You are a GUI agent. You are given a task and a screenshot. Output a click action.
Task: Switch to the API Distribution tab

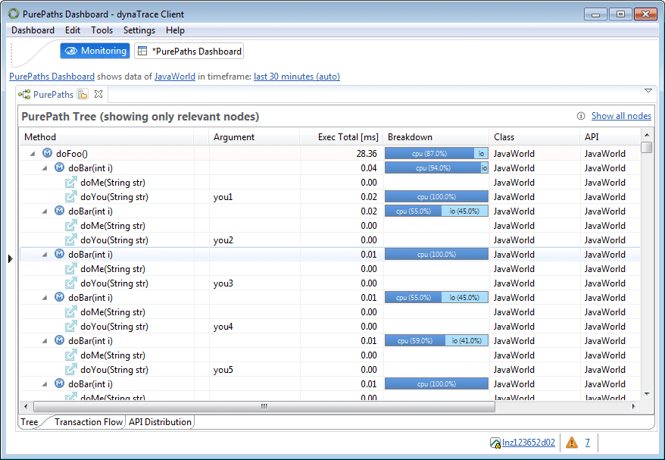coord(161,422)
